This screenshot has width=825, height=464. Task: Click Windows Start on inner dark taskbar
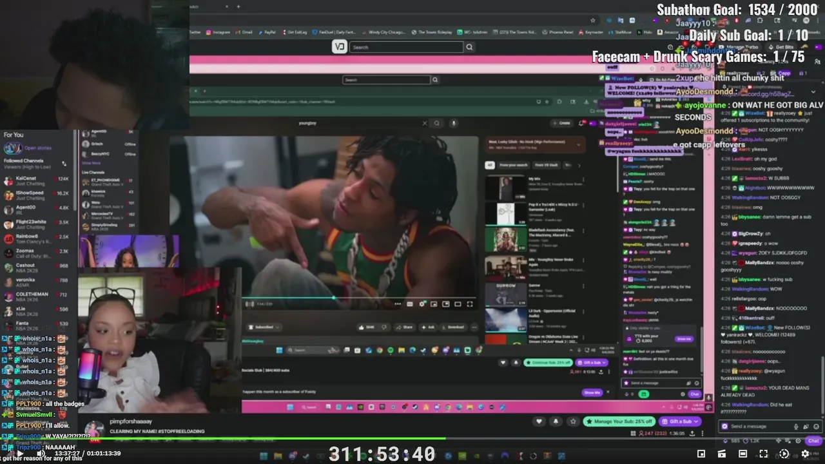click(x=279, y=350)
